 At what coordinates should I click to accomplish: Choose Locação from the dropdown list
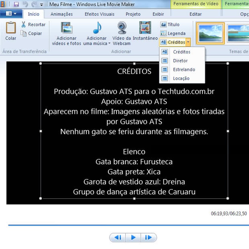point(182,78)
